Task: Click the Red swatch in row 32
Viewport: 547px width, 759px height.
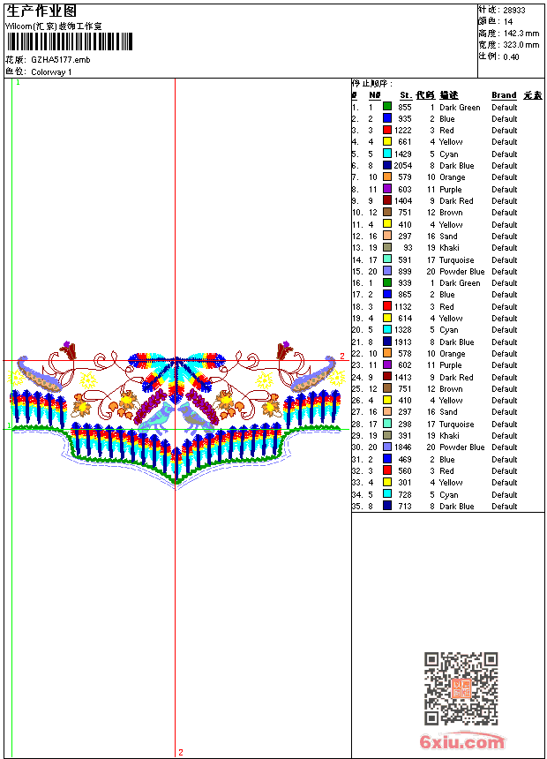Action: coord(387,470)
